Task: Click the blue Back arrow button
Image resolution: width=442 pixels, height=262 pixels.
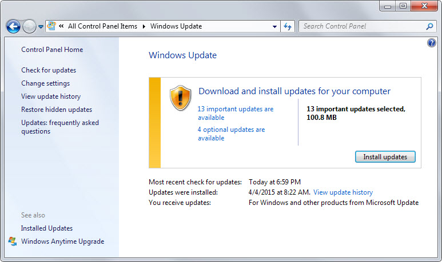Action: (x=13, y=27)
